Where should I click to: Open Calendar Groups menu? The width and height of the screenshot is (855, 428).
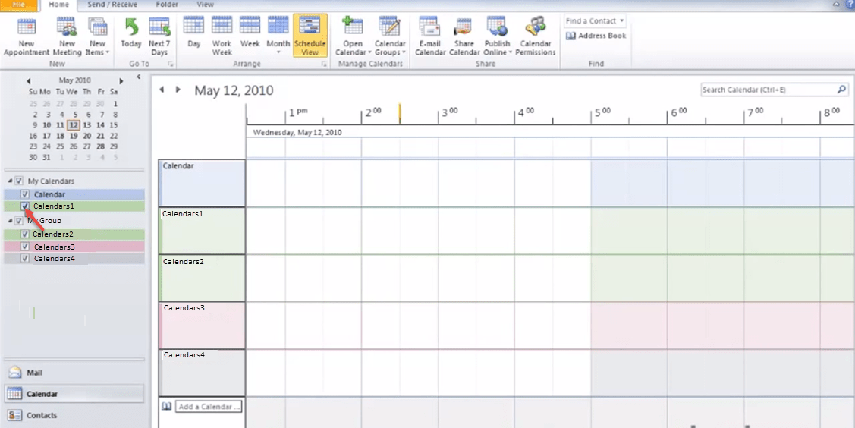[x=390, y=36]
